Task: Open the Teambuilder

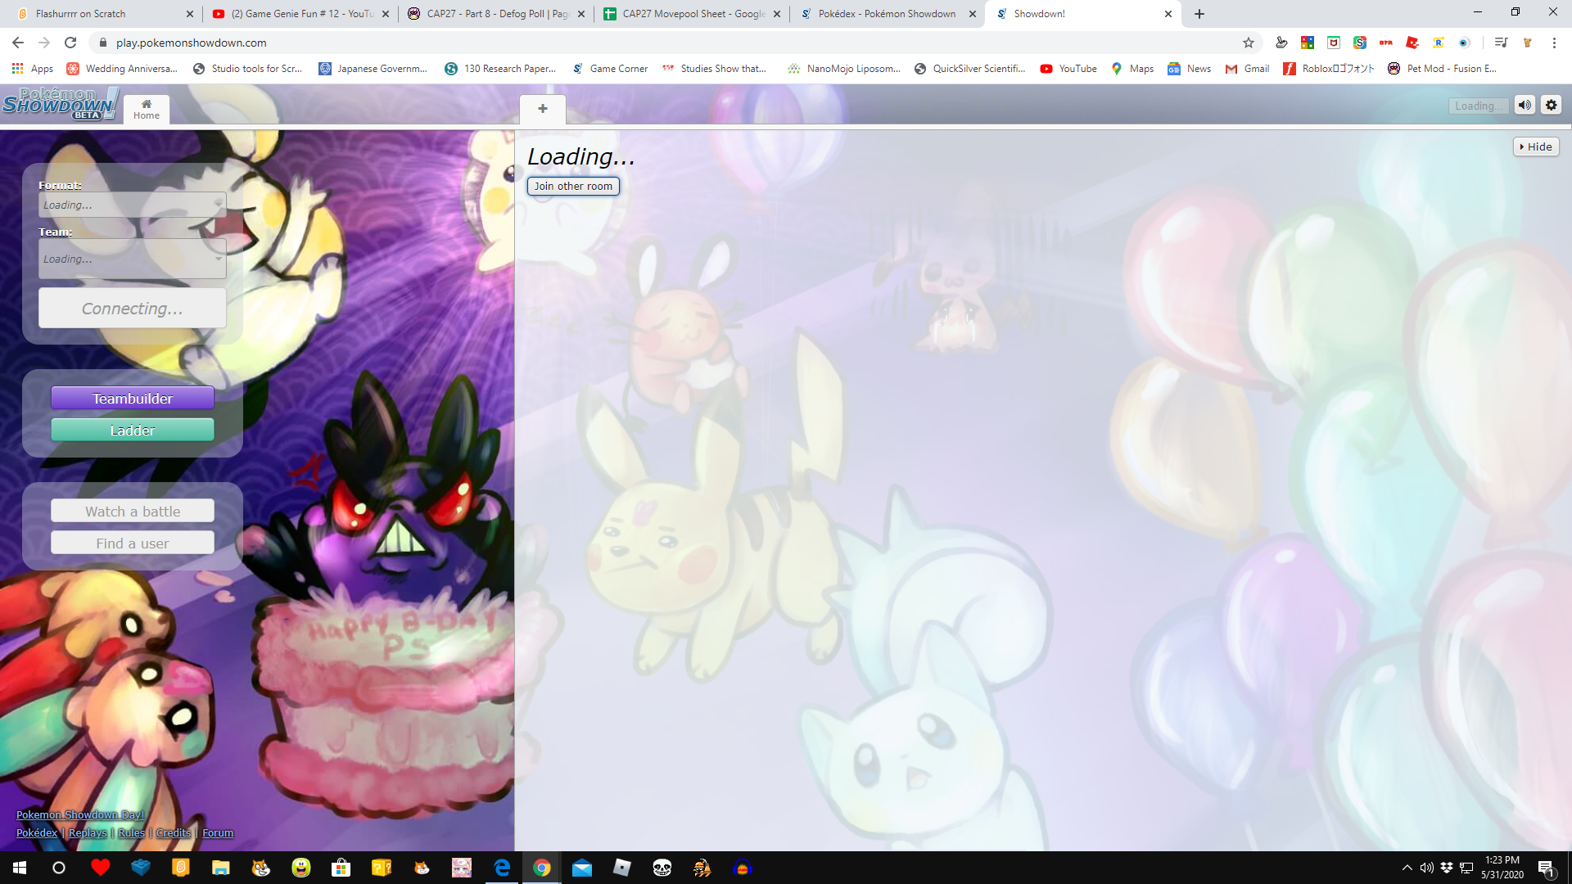Action: pos(133,399)
